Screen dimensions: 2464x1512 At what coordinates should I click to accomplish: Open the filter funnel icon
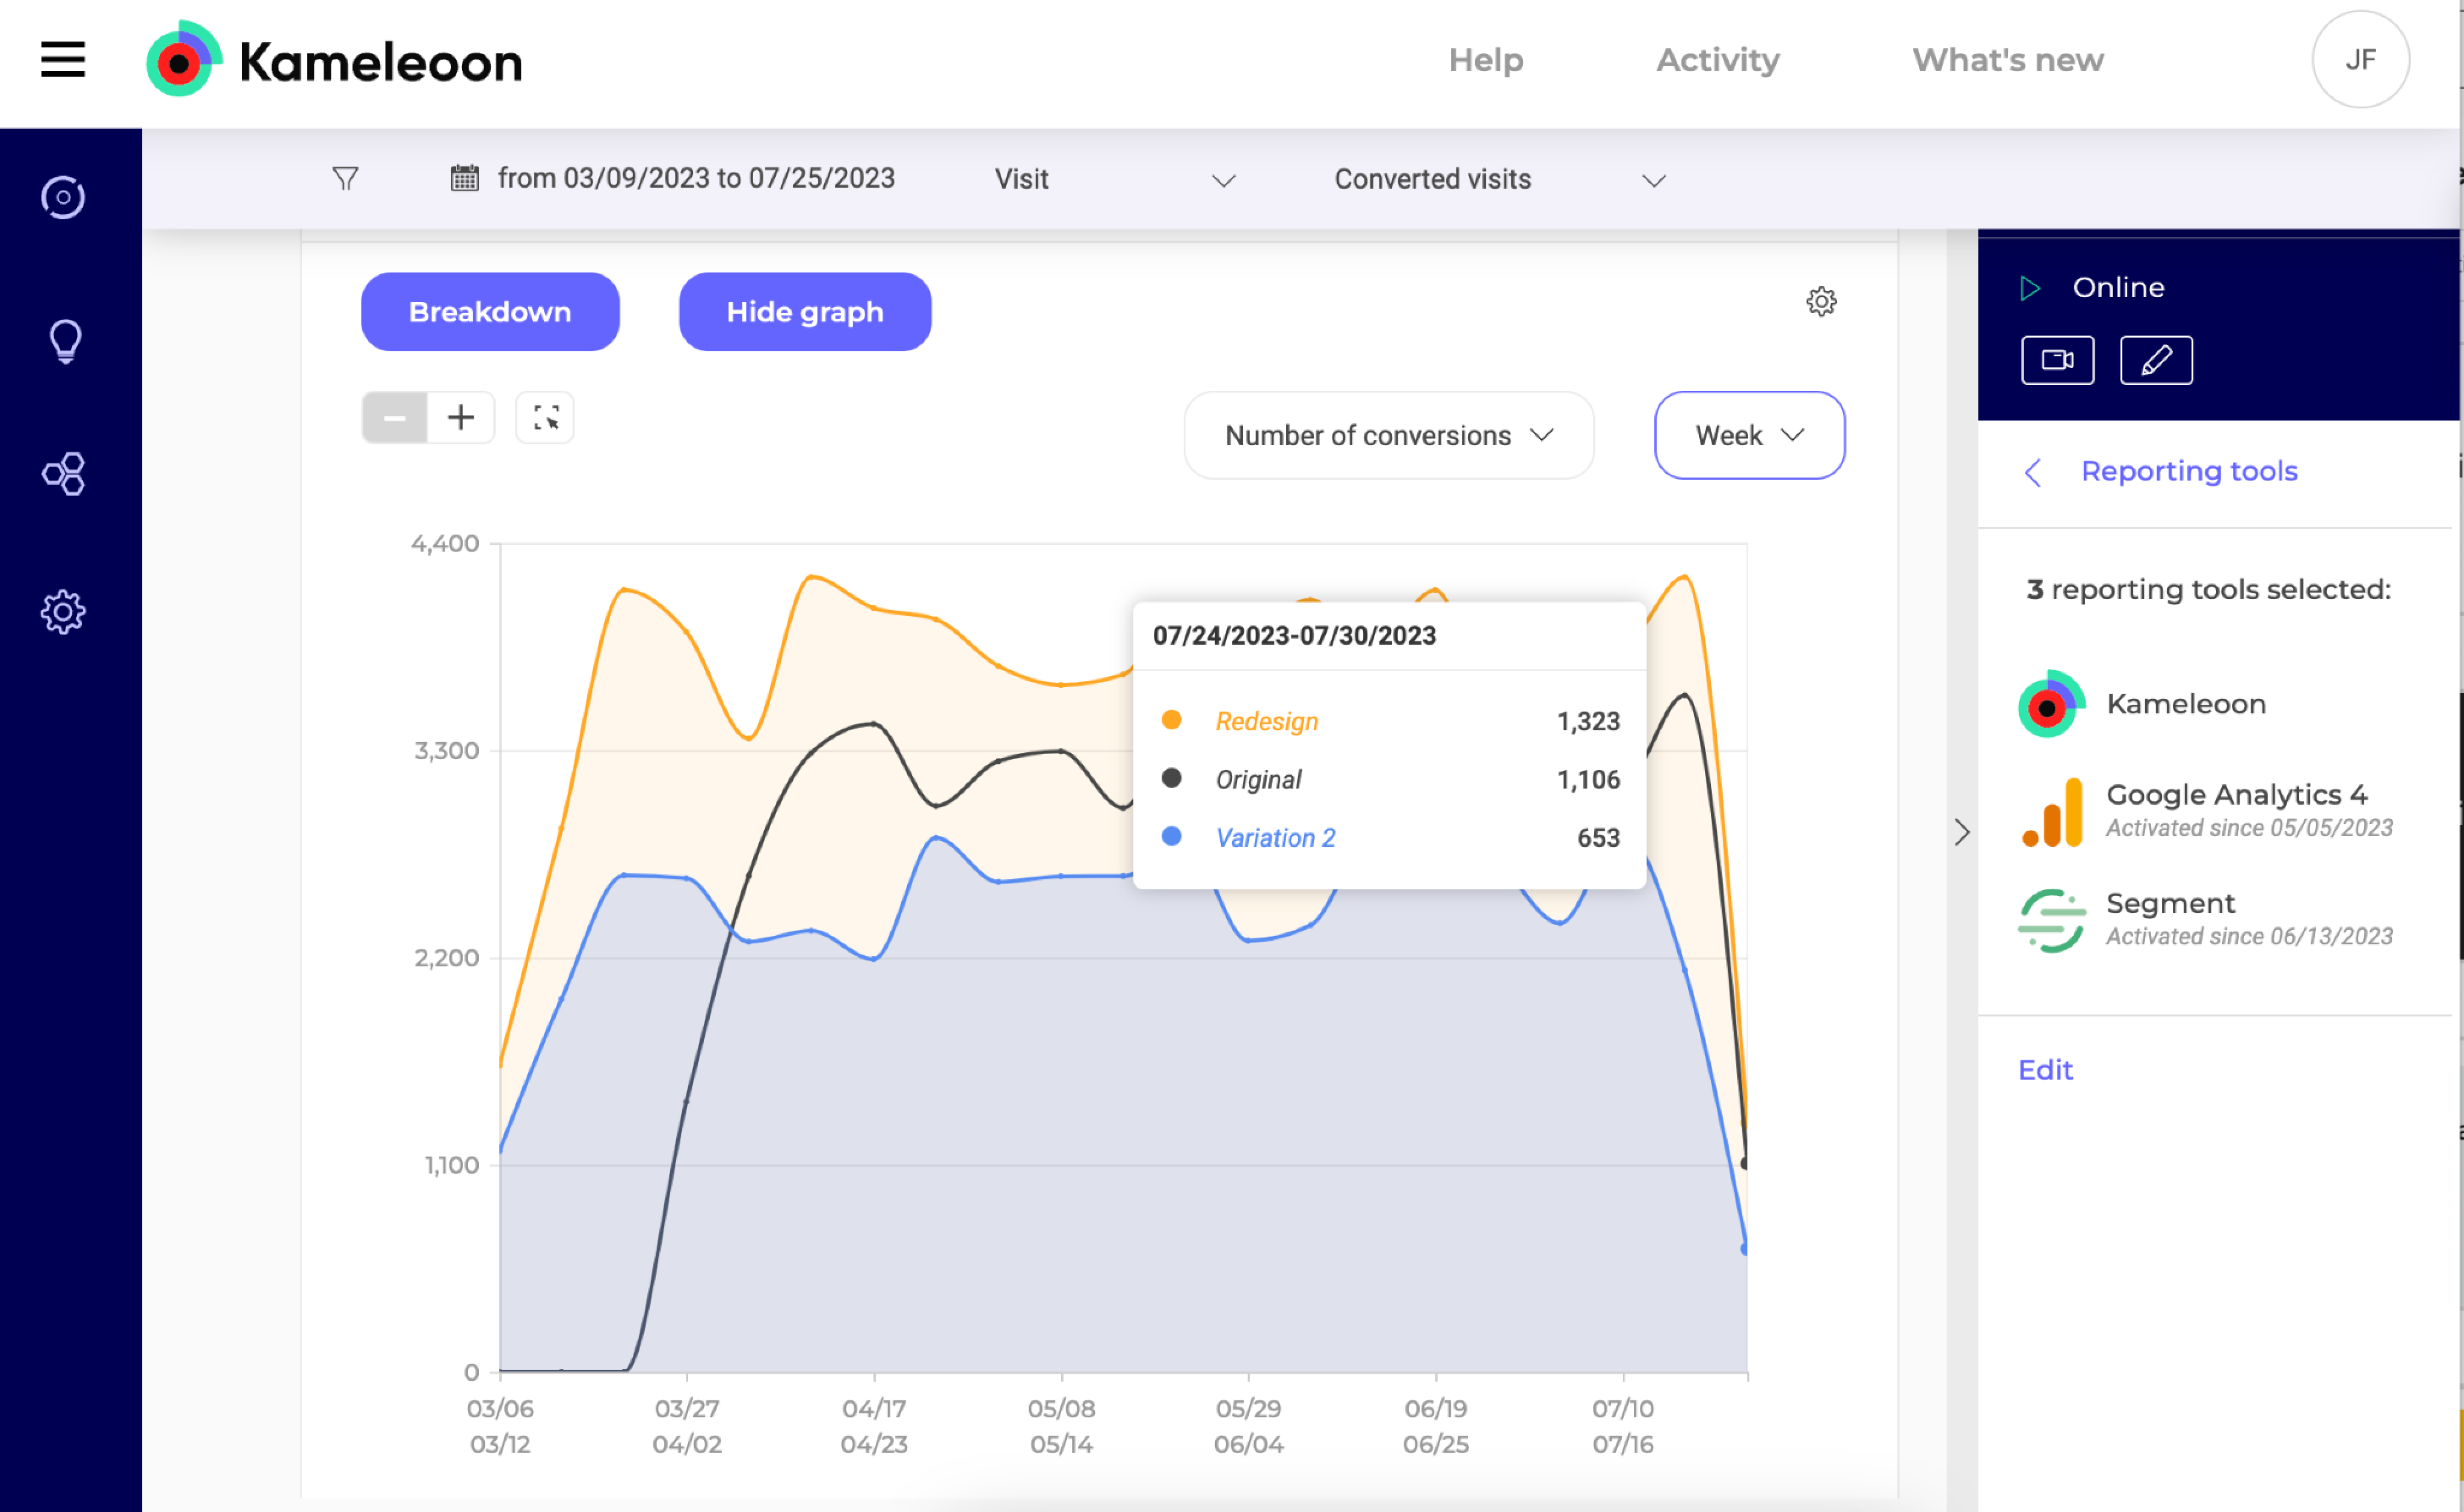345,178
